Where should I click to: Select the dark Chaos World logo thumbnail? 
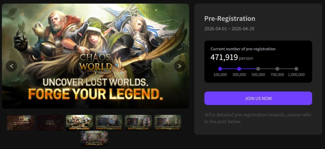pyautogui.click(x=50, y=122)
